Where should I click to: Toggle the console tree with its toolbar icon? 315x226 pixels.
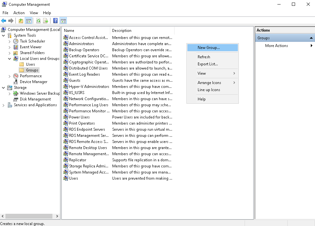[x=28, y=21]
